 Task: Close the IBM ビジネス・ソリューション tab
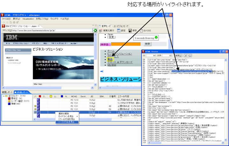(38, 26)
